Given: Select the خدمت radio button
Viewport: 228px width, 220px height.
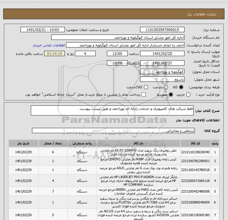Looking at the screenshot, I should click(x=166, y=87).
